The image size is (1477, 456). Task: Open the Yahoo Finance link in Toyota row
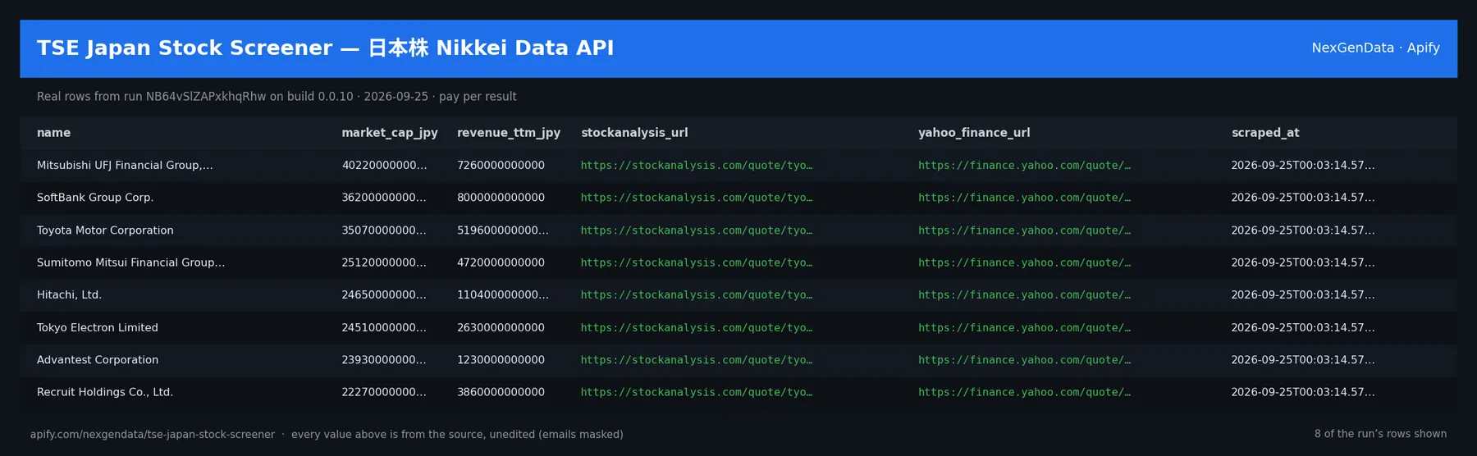click(x=1024, y=230)
